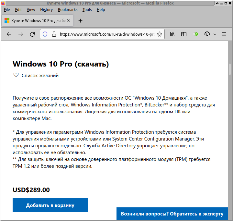Screen dimensions: 233x221
Task: Click Возникли вопросы? Обратитесь к эксперту
Action: click(172, 214)
